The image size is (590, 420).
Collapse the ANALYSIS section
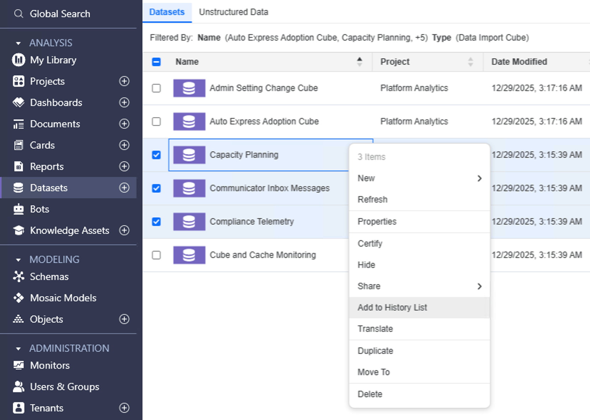tap(18, 43)
